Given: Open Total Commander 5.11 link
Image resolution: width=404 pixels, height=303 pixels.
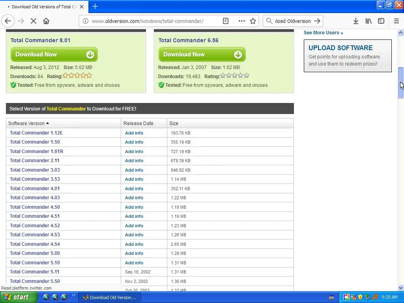Looking at the screenshot, I should point(35,272).
